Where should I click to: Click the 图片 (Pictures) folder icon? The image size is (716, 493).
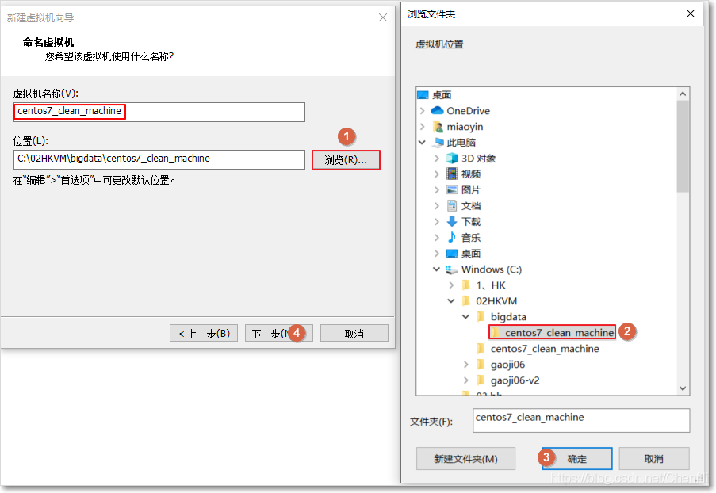tap(451, 189)
